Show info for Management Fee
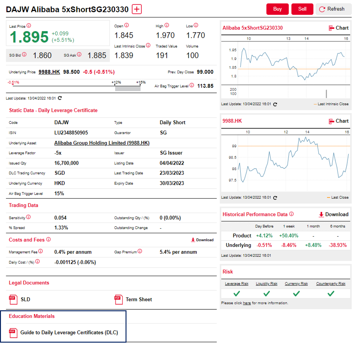 tap(41, 251)
